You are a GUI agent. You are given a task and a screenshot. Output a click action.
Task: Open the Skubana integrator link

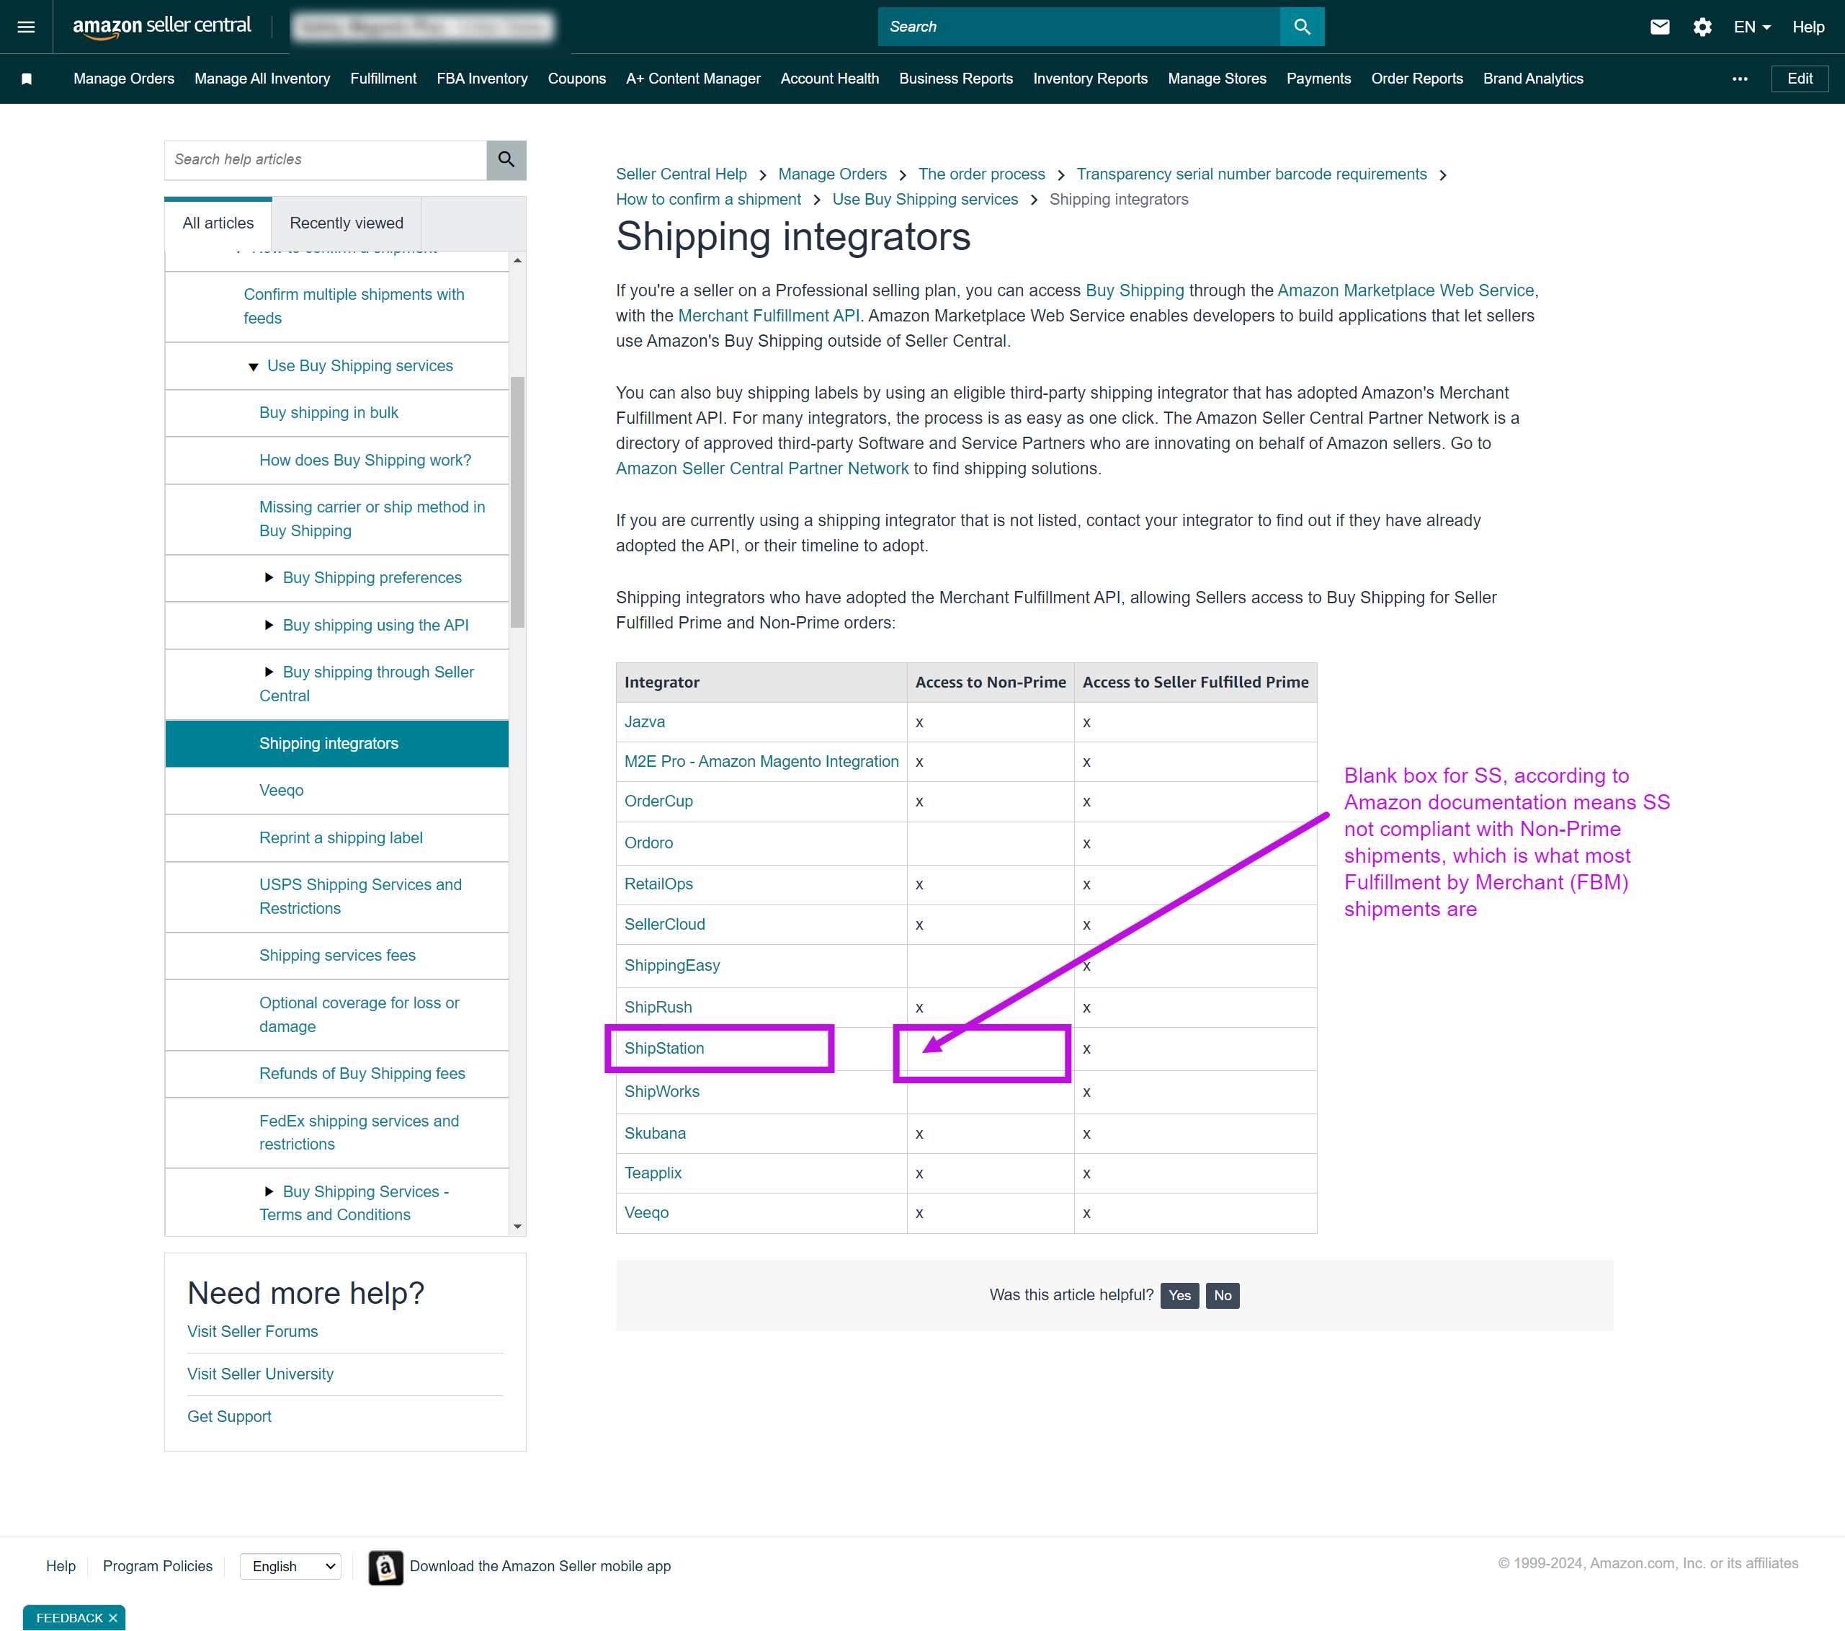[x=654, y=1134]
